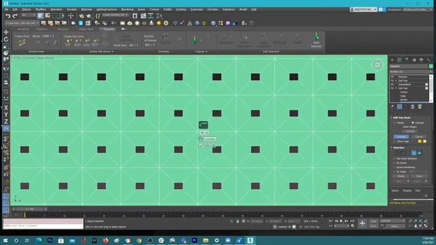
Task: Open the Modify command panel tab
Action: [x=399, y=60]
